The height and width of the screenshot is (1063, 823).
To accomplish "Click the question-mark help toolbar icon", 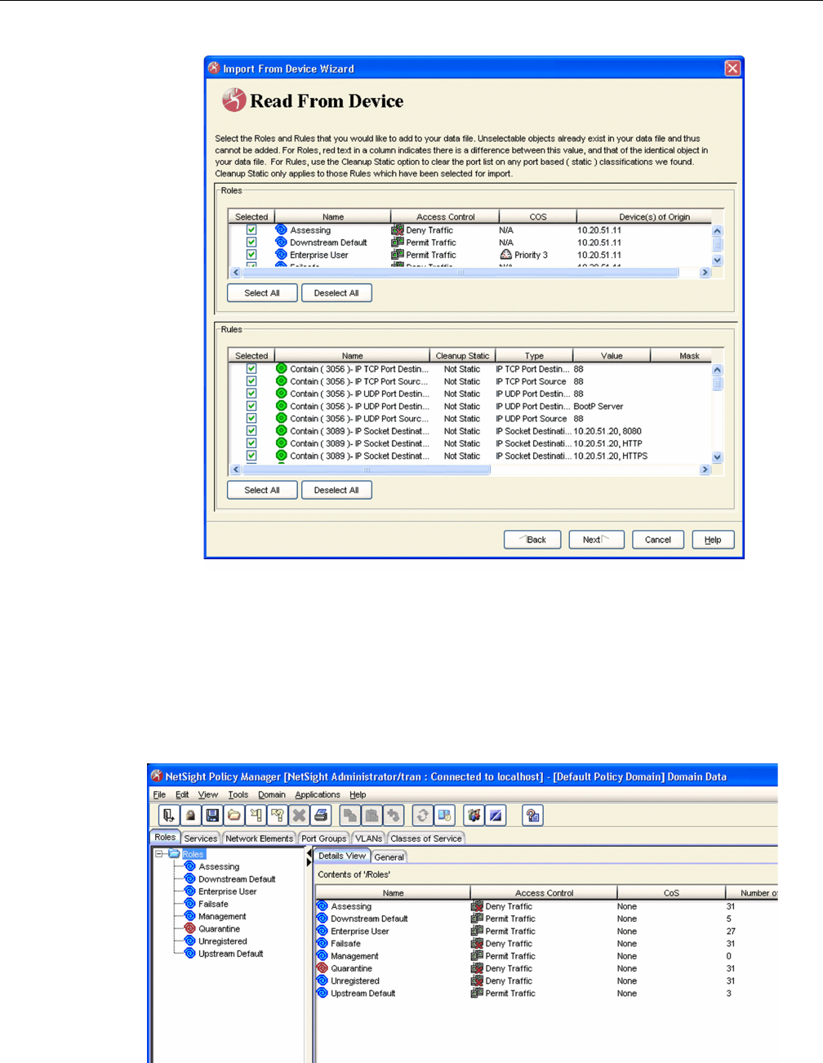I will [x=533, y=816].
